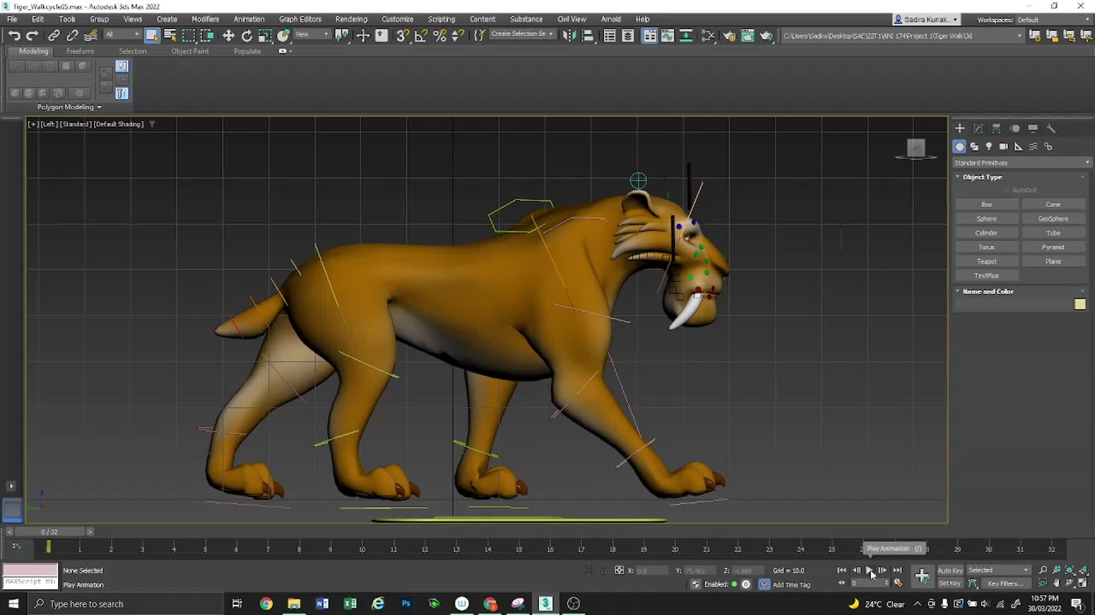
Task: Open the Create panel plus icon
Action: coord(959,128)
